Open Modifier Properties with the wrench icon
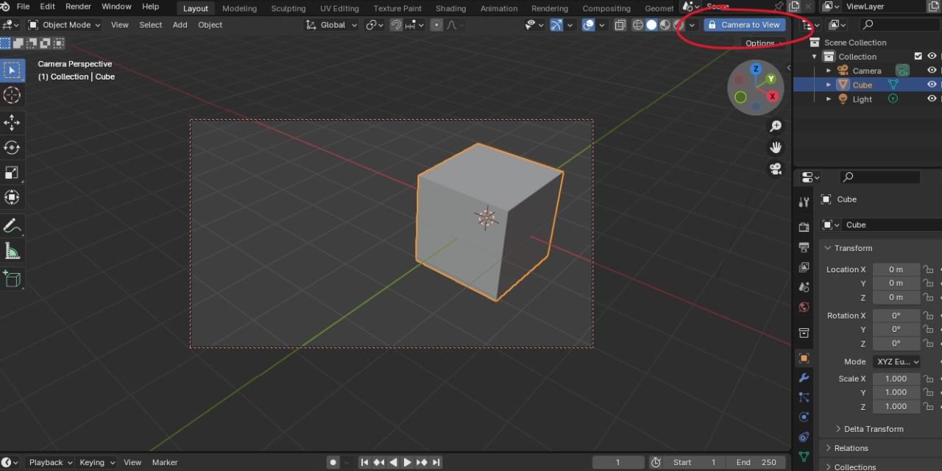Screen dimensions: 942x471 (803, 378)
